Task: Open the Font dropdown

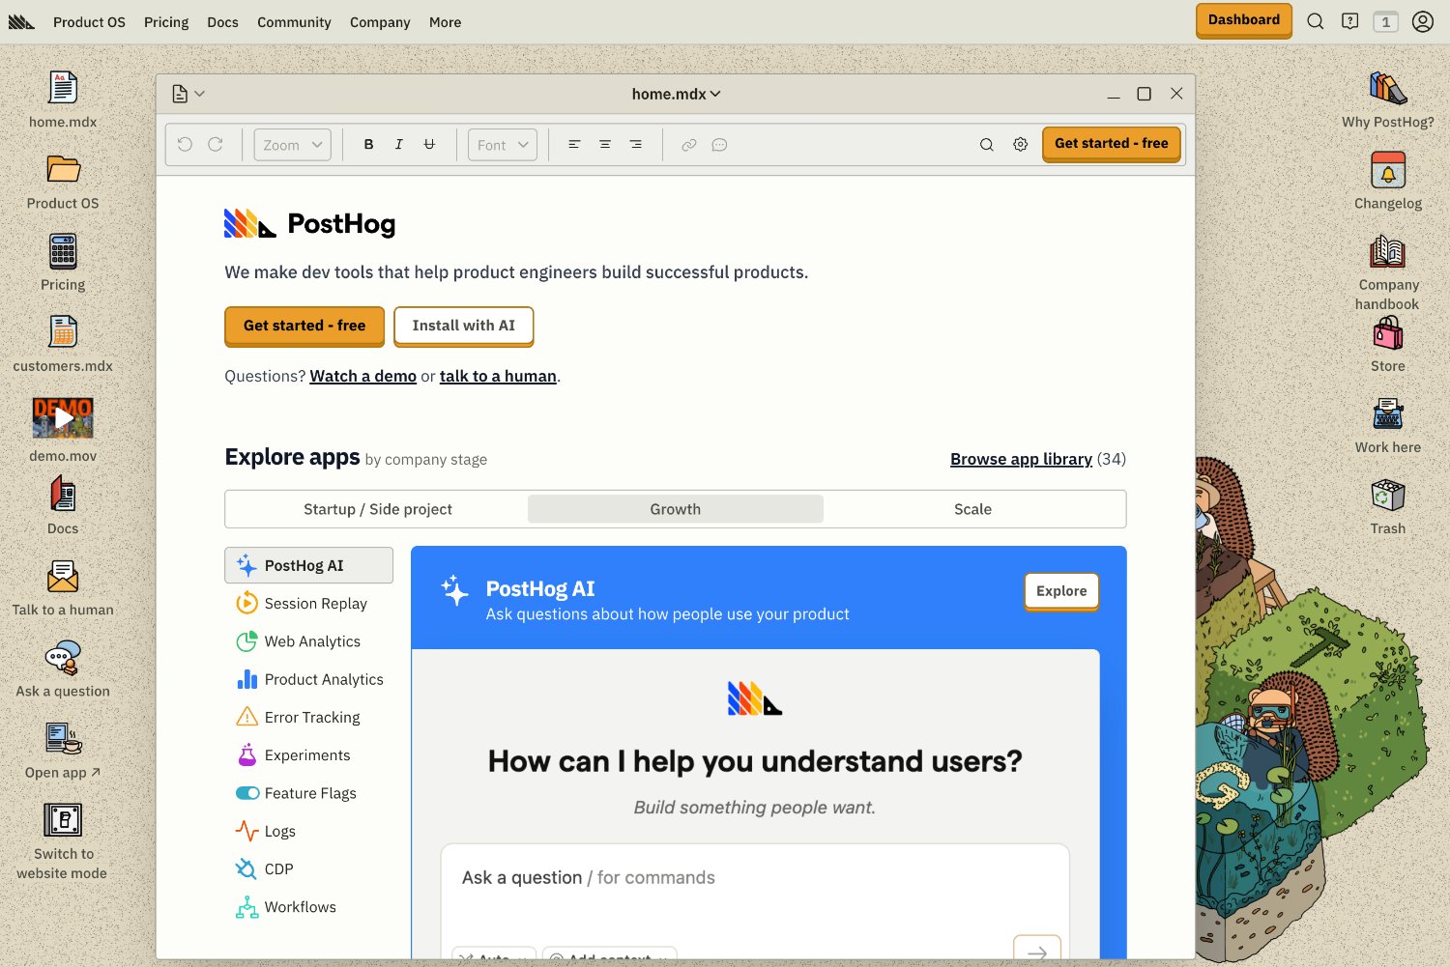Action: pyautogui.click(x=503, y=145)
